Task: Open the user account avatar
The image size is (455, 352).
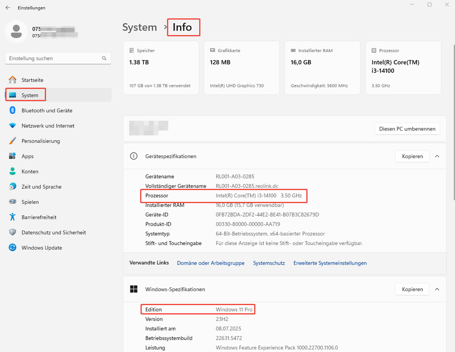Action: [x=16, y=31]
